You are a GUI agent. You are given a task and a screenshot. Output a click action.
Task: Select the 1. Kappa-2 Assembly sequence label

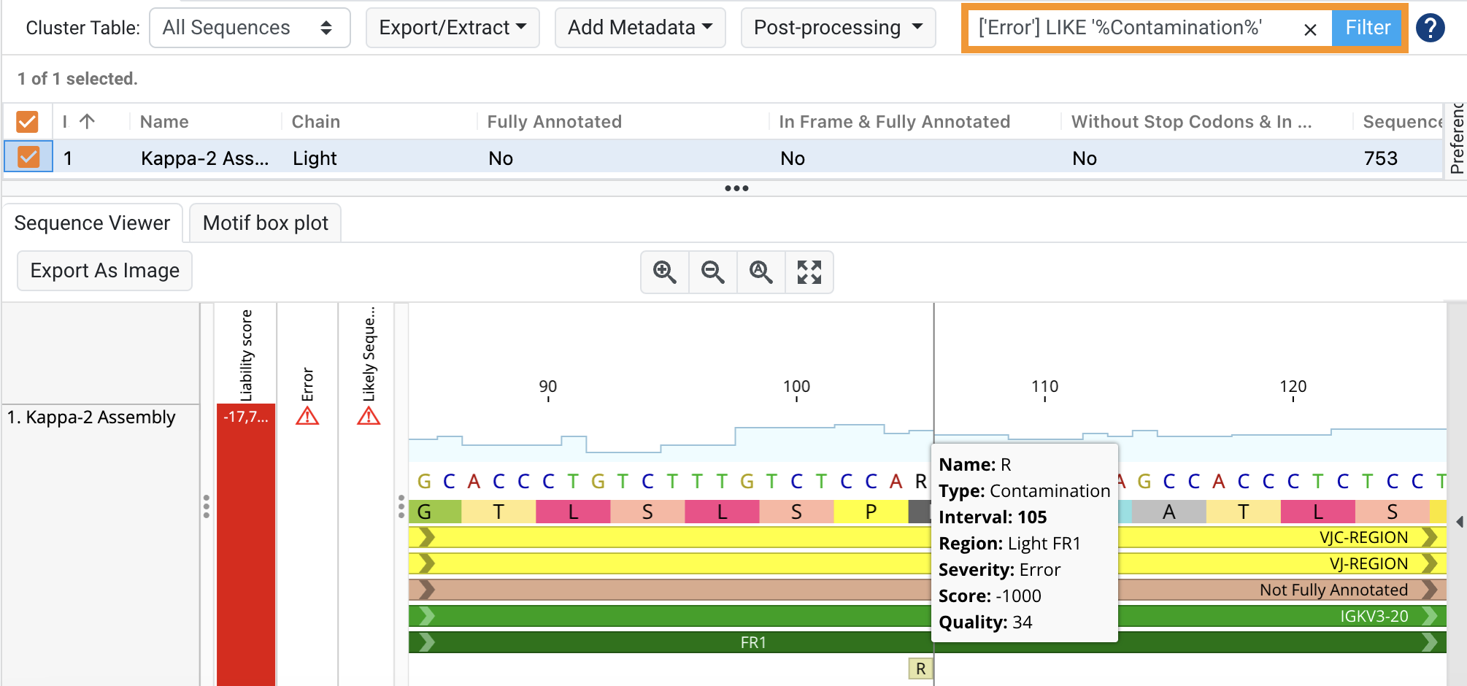click(x=91, y=417)
